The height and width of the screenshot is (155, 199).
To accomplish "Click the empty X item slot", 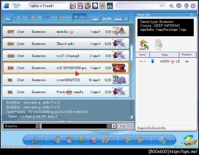I will 102,6.
